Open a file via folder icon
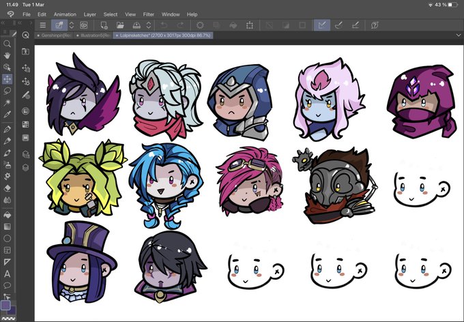Image resolution: width=464 pixels, height=322 pixels. (x=120, y=25)
